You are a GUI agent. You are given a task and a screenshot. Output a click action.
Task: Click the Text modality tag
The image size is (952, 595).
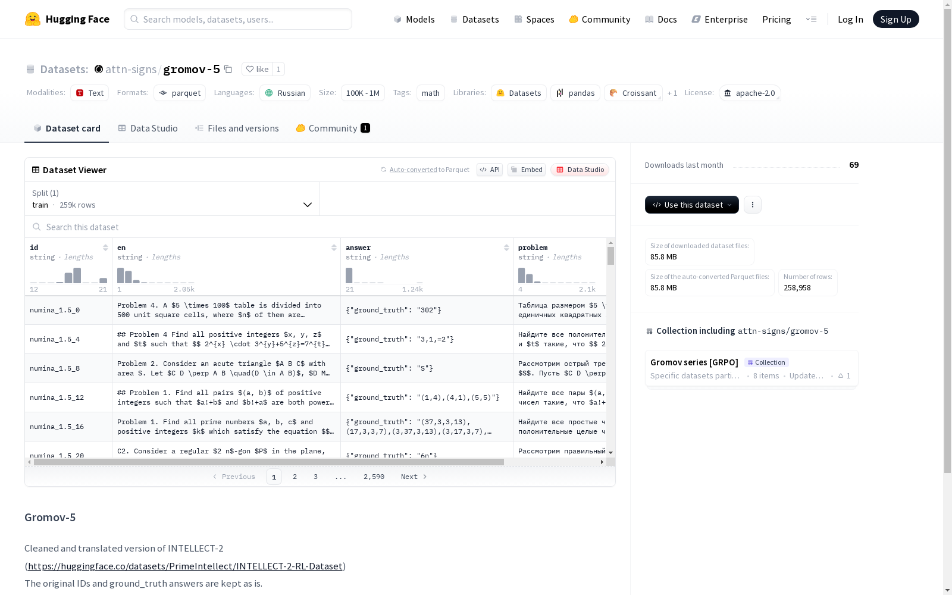coord(90,93)
